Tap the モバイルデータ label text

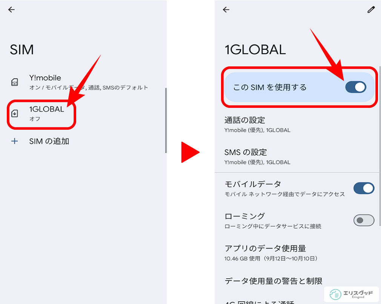[x=253, y=184]
